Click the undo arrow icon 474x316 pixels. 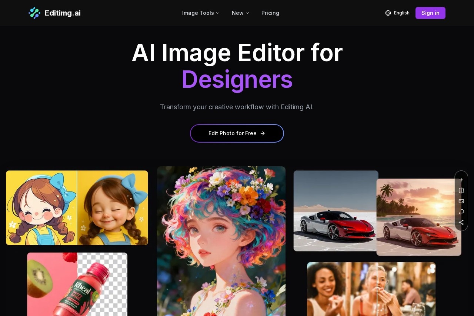(461, 212)
